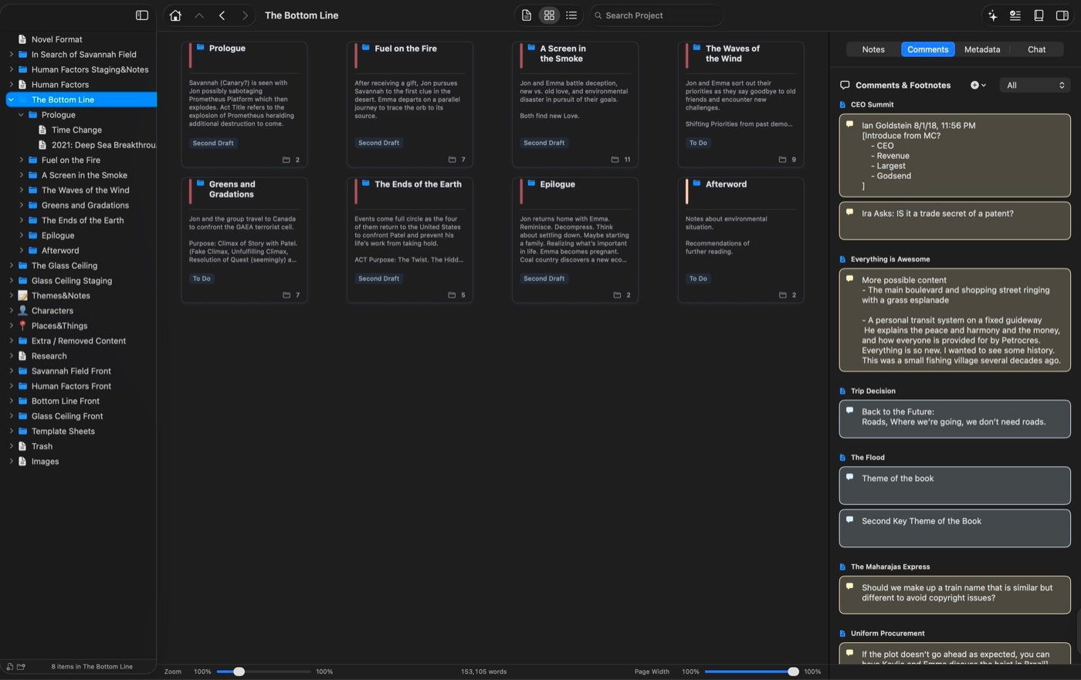The image size is (1081, 680).
Task: Click the checklist icon in the top-right toolbar
Action: (x=1015, y=15)
